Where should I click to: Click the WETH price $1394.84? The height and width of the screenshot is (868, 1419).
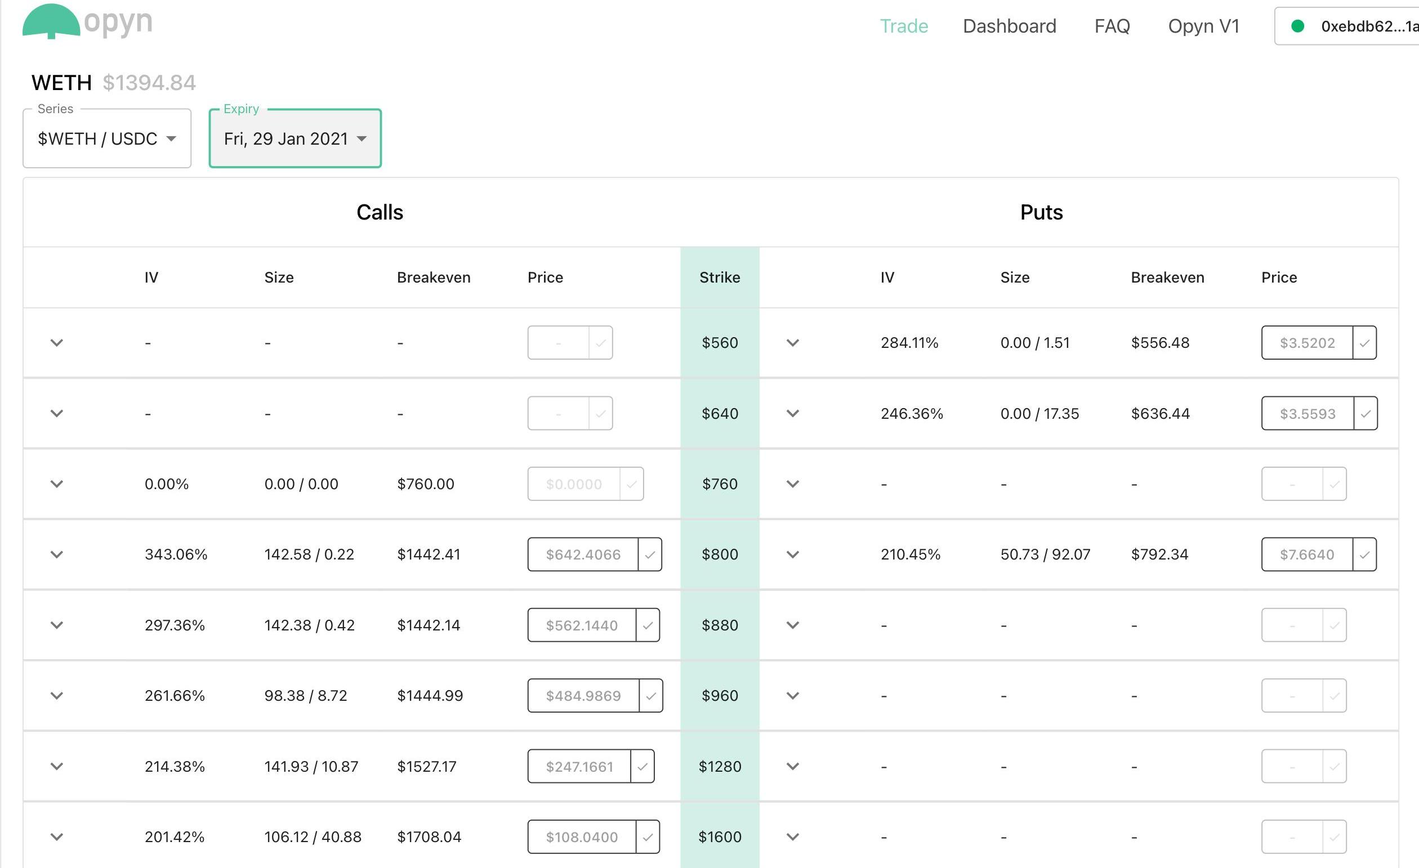149,83
